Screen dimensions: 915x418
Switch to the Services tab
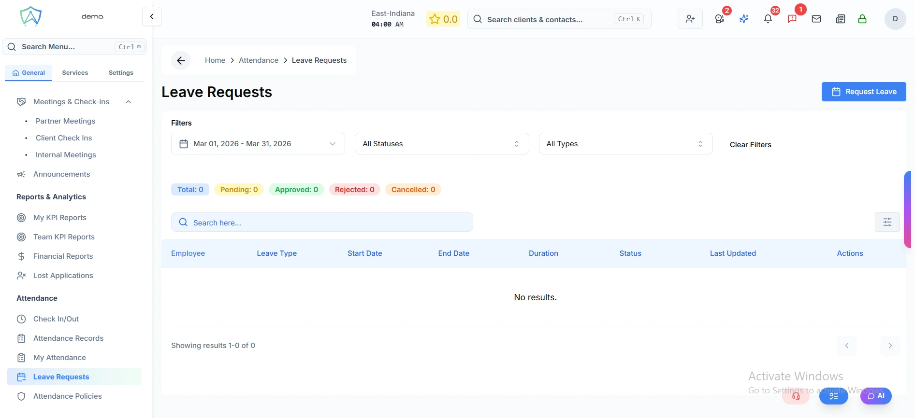coord(75,73)
